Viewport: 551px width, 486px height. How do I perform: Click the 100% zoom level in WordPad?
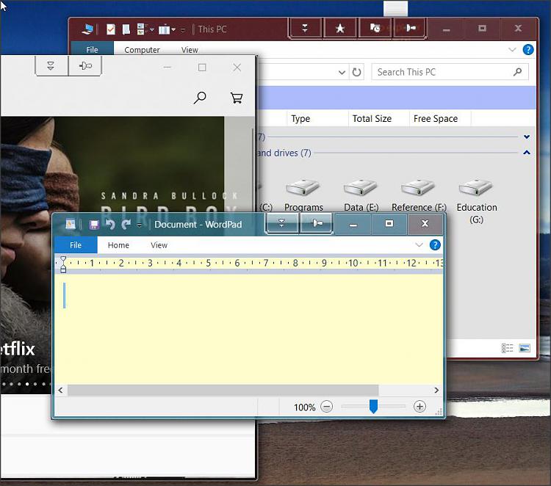click(304, 407)
